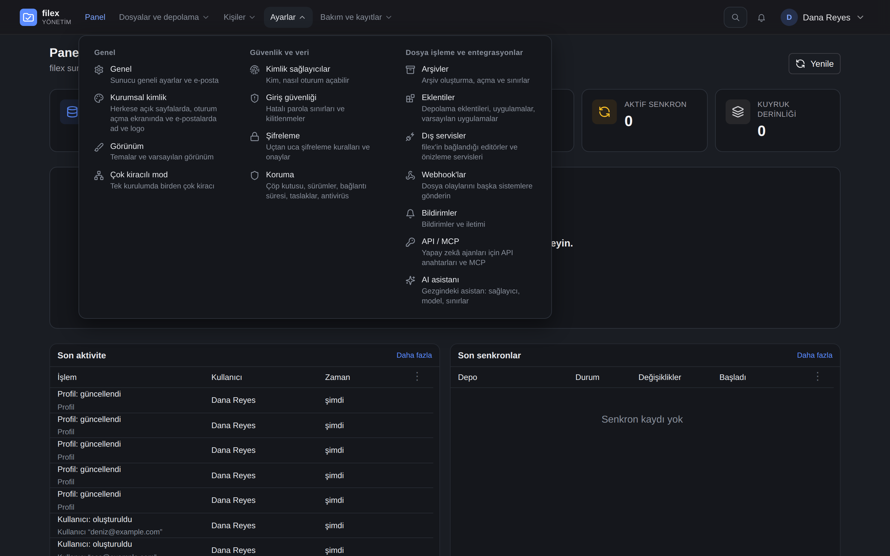The height and width of the screenshot is (556, 890).
Task: Click the Dana Reyes avatar circle
Action: click(789, 17)
